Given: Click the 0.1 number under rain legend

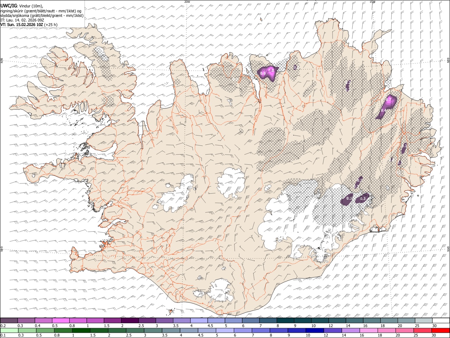Looking at the screenshot, I should (x=3, y=335).
